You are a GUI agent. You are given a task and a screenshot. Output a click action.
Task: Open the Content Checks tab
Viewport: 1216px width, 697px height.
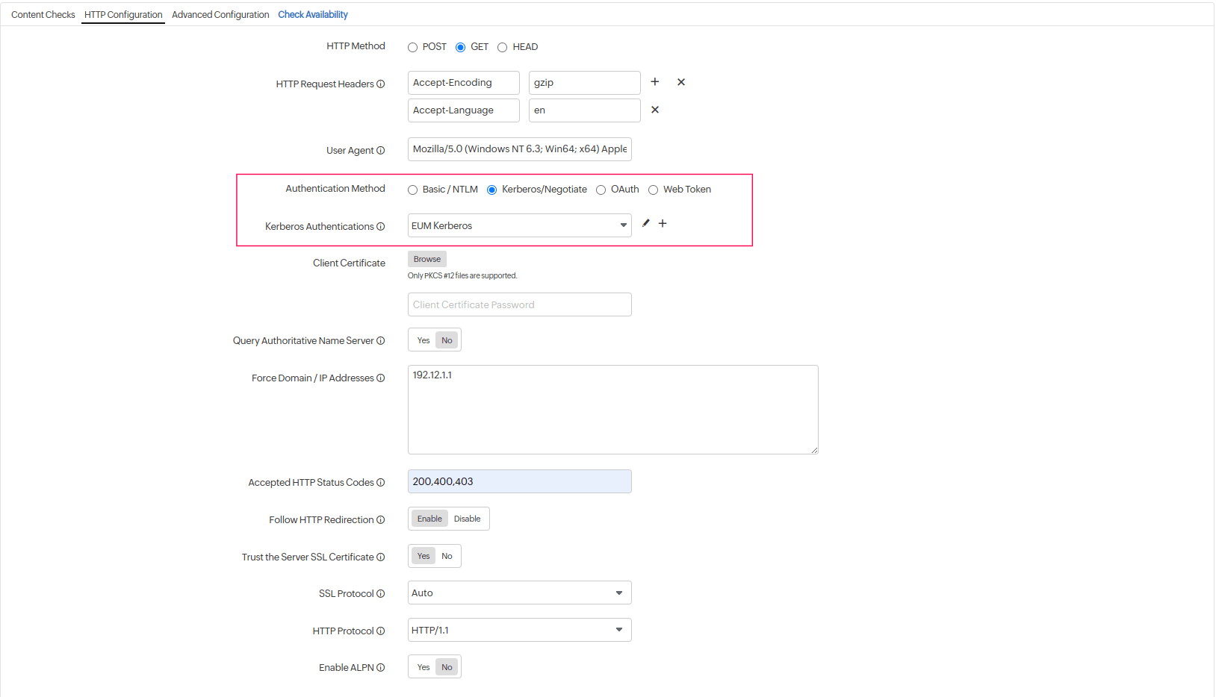pos(43,14)
